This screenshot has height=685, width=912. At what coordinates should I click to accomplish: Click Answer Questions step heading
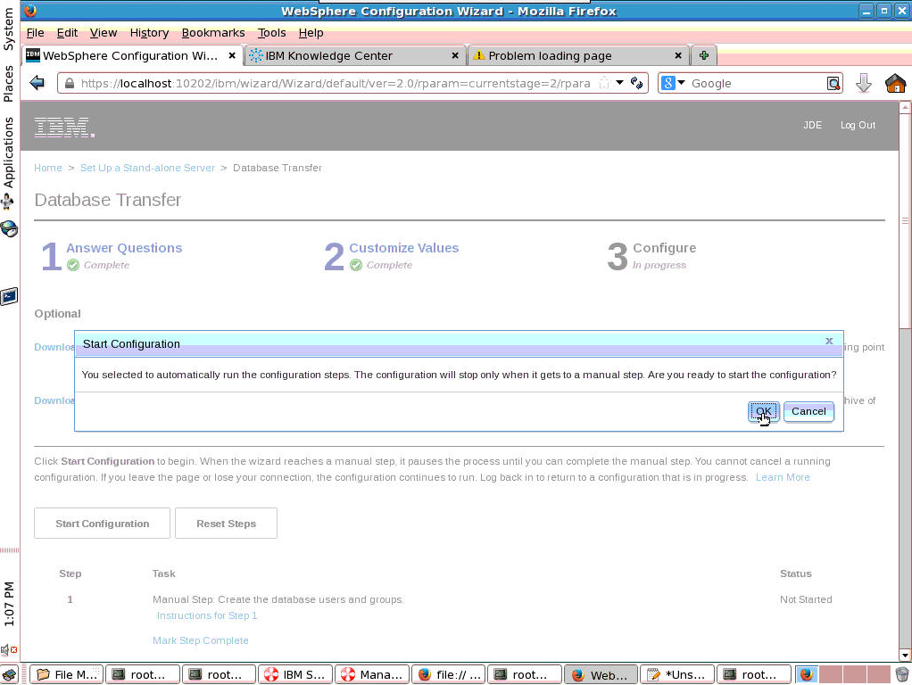[124, 248]
